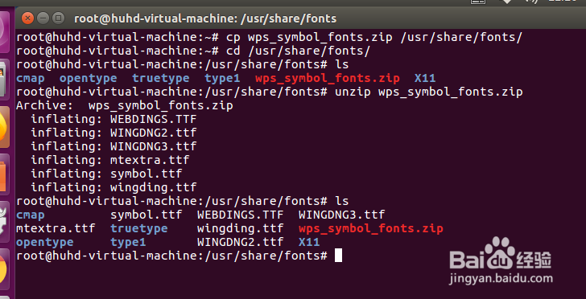Viewport: 586px width, 299px height.
Task: Click the 'inflating: WINGDNG2.ttf' line
Action: [113, 133]
